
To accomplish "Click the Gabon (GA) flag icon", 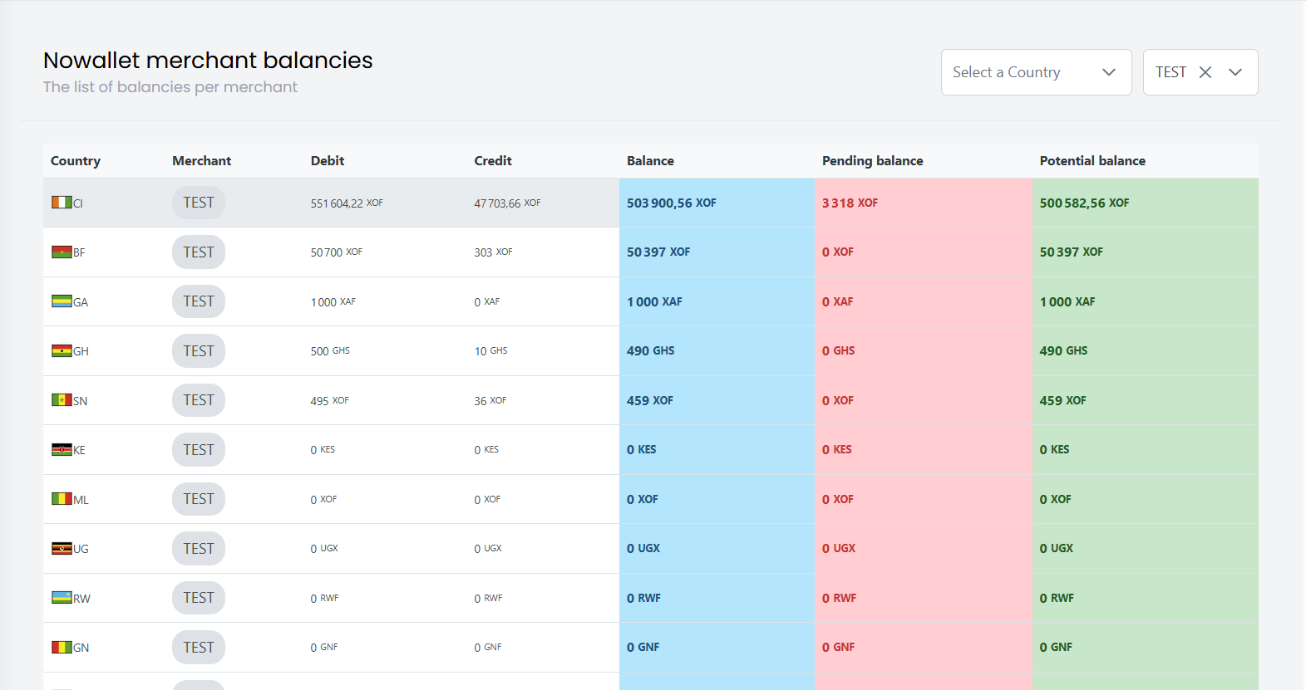I will click(62, 301).
